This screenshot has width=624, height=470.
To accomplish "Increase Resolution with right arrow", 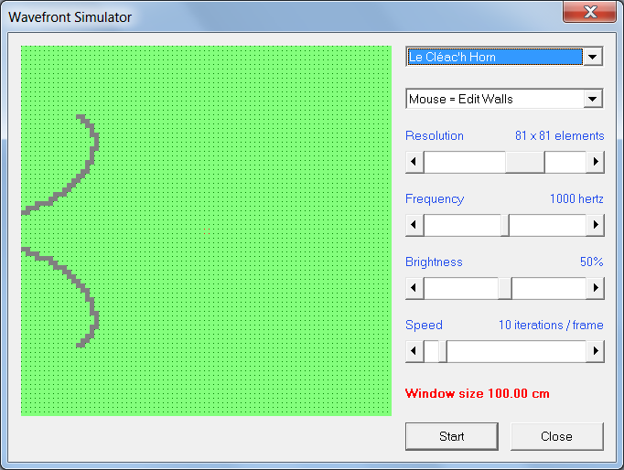I will [x=596, y=162].
